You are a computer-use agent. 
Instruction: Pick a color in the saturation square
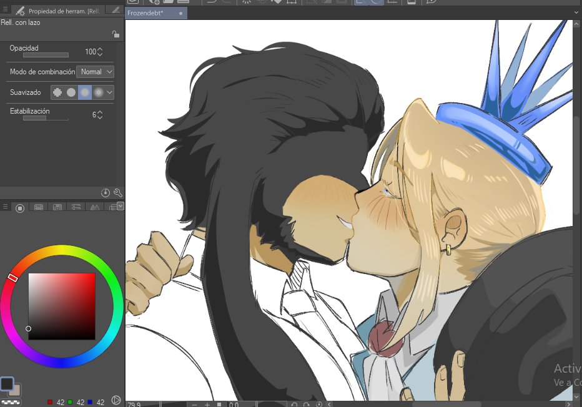(62, 306)
